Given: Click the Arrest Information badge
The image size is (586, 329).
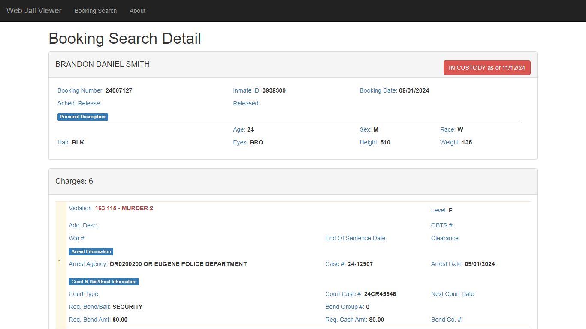Looking at the screenshot, I should point(91,251).
